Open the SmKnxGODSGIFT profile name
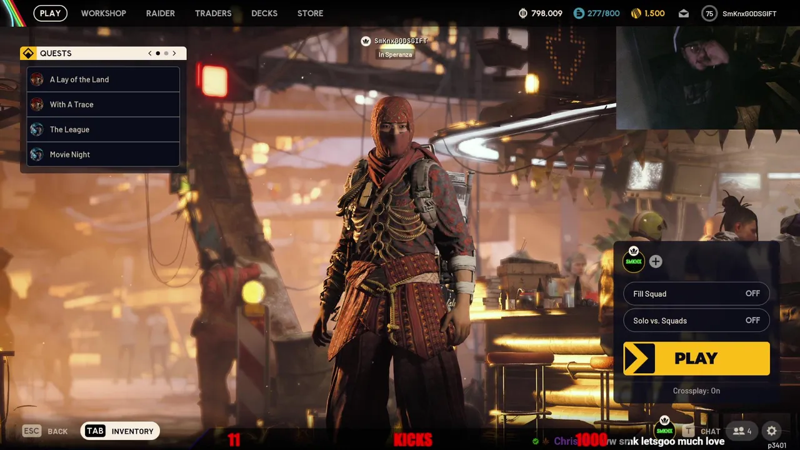Viewport: 800px width, 450px height. point(749,13)
